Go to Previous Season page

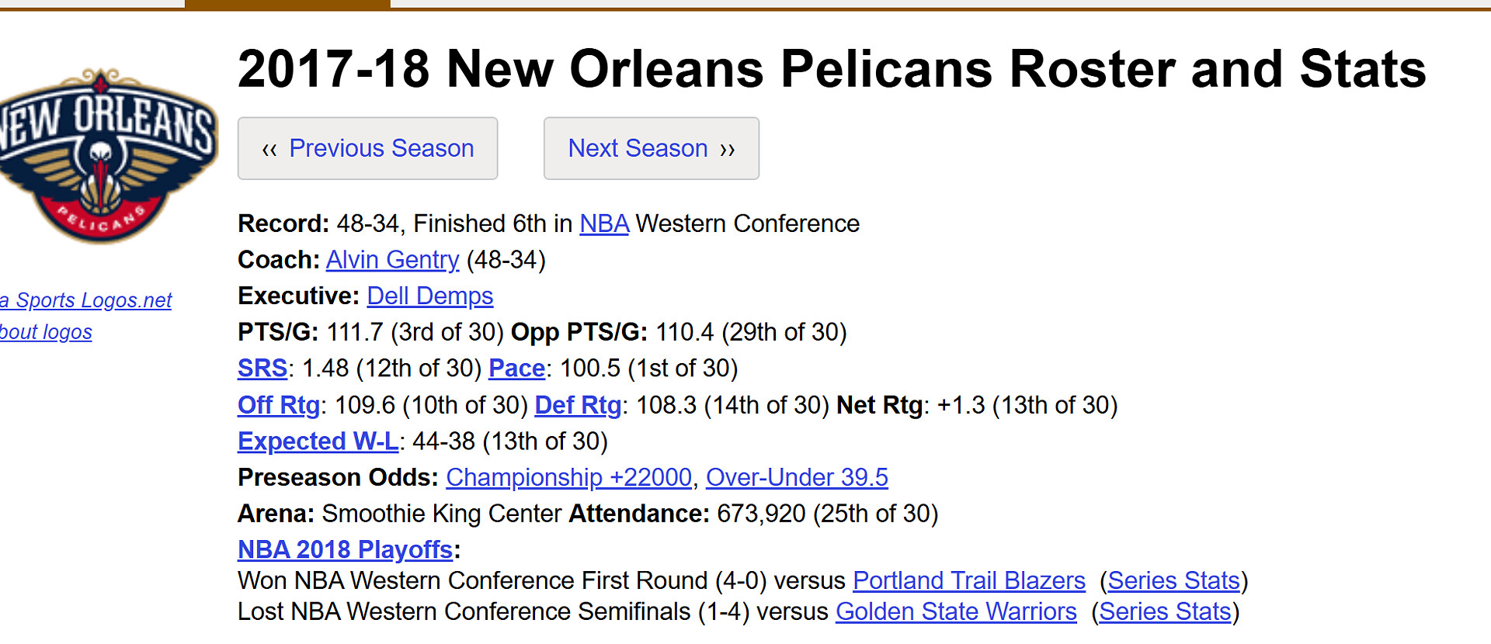(367, 148)
